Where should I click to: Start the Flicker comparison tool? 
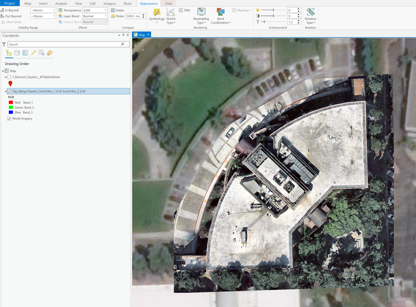[x=118, y=16]
